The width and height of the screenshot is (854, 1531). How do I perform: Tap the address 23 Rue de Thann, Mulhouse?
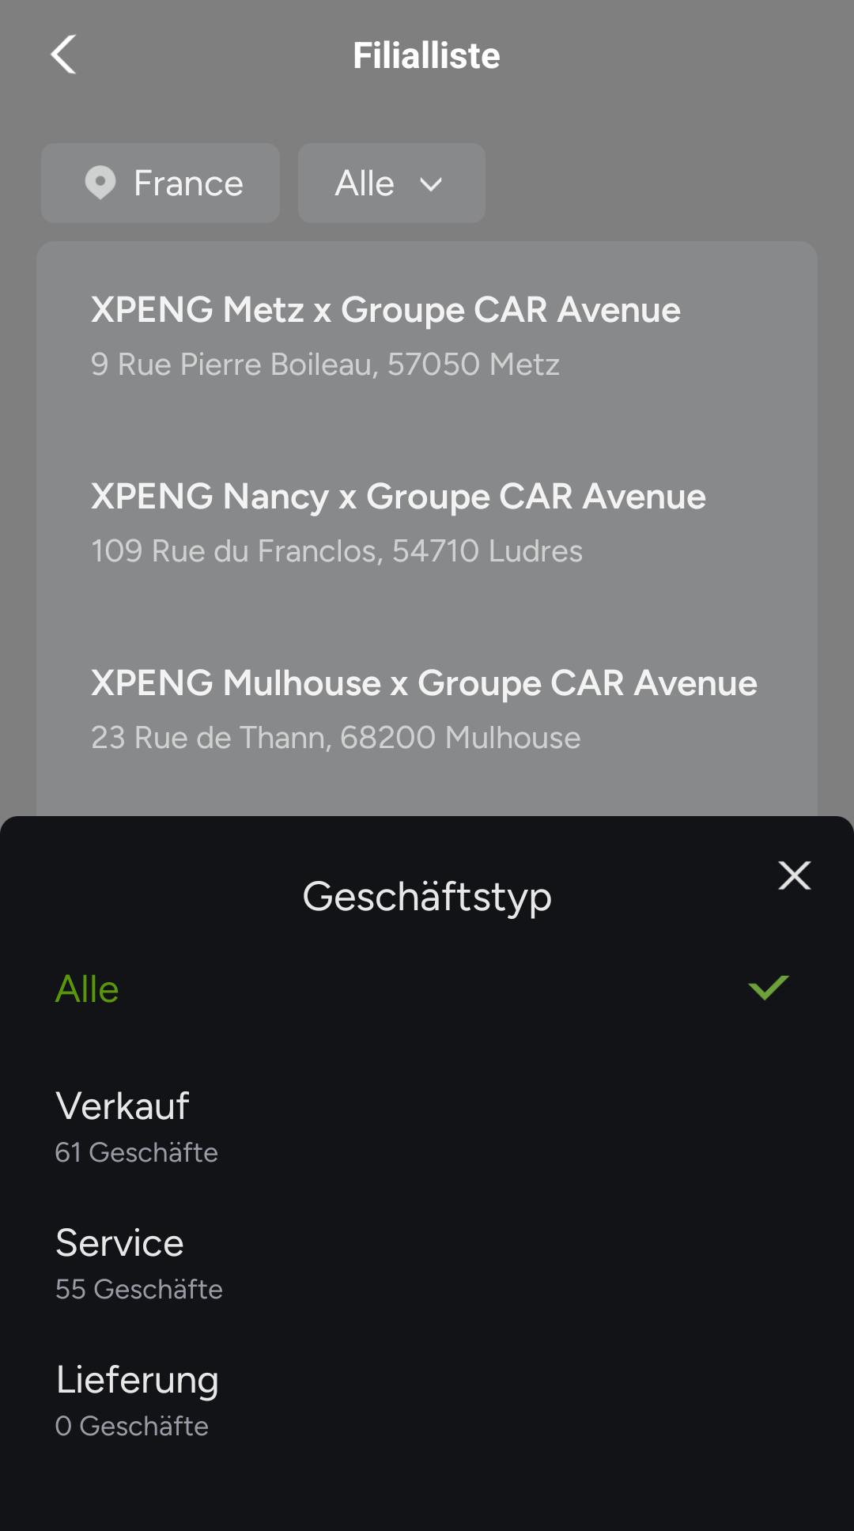[x=335, y=738]
